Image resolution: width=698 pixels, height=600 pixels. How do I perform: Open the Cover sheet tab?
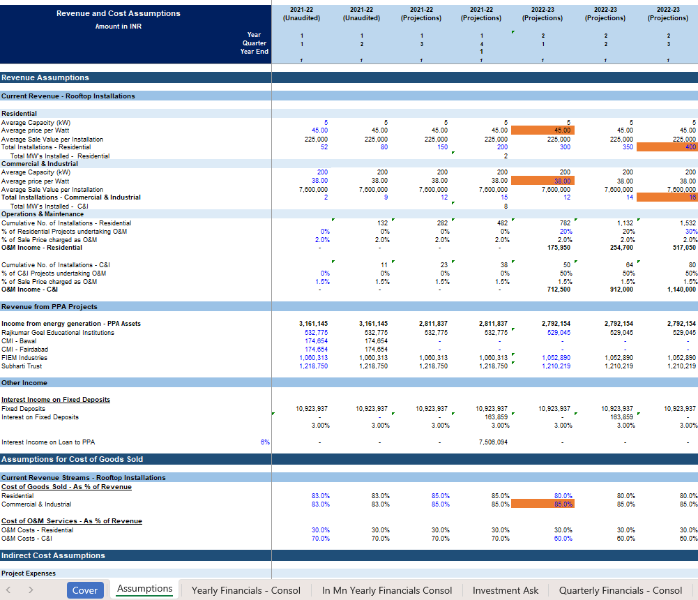point(85,590)
